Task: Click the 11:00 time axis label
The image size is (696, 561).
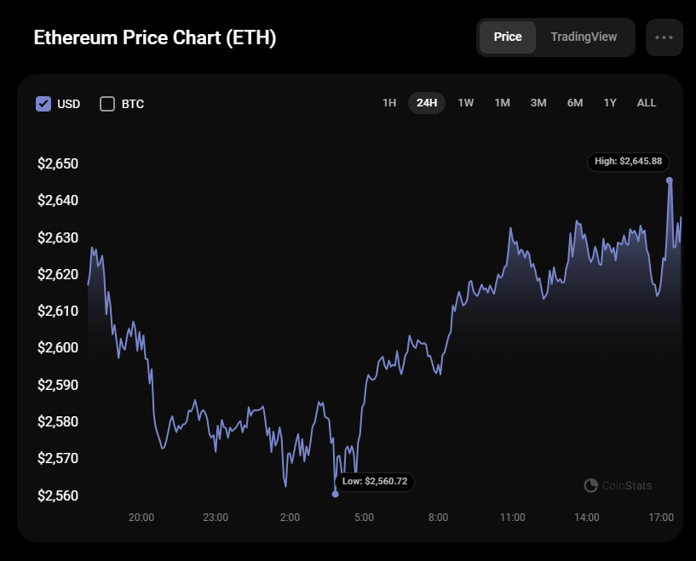Action: pos(513,518)
